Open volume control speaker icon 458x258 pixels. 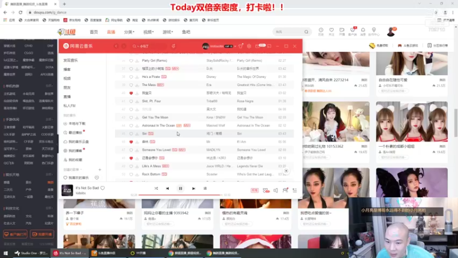click(275, 190)
